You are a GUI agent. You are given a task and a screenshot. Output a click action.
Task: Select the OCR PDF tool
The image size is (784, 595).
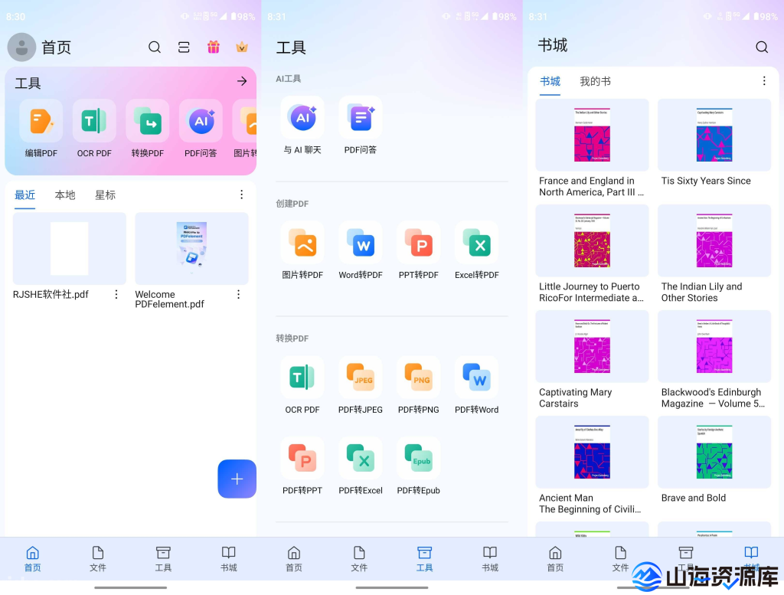(x=93, y=130)
